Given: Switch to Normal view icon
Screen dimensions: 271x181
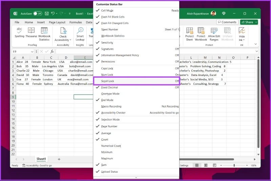Looking at the screenshot, I should (197, 165).
